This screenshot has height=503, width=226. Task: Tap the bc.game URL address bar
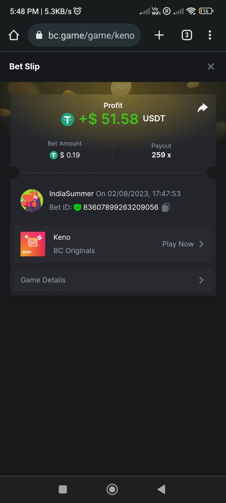pos(84,35)
